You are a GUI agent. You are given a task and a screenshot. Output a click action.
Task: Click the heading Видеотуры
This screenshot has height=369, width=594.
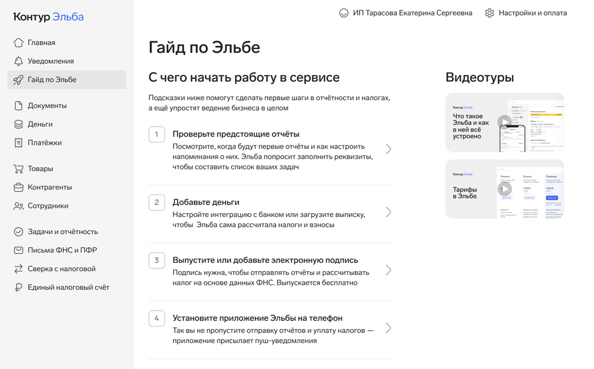[x=480, y=77]
